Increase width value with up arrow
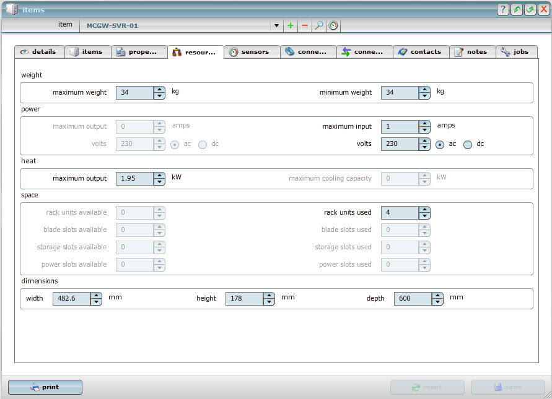 pyautogui.click(x=96, y=295)
